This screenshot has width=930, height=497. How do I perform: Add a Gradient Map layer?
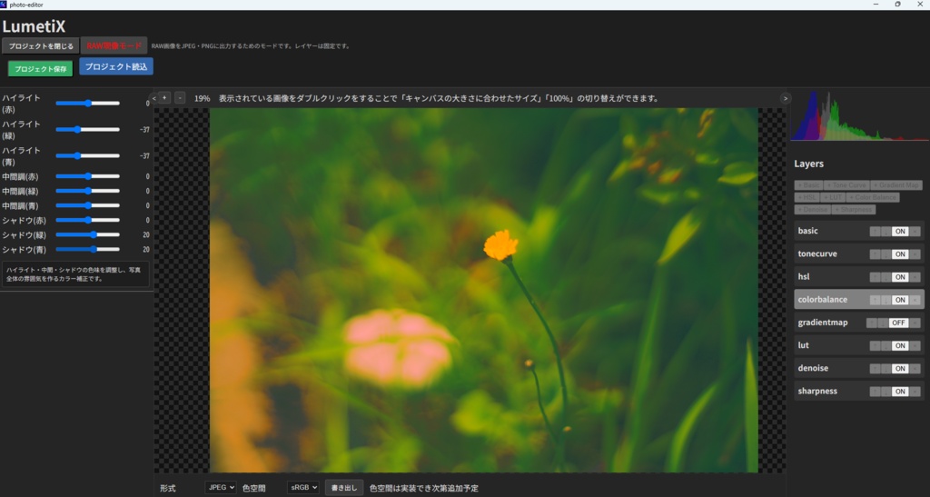tap(896, 185)
